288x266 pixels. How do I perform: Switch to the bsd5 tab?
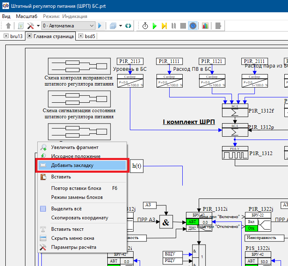(x=90, y=36)
